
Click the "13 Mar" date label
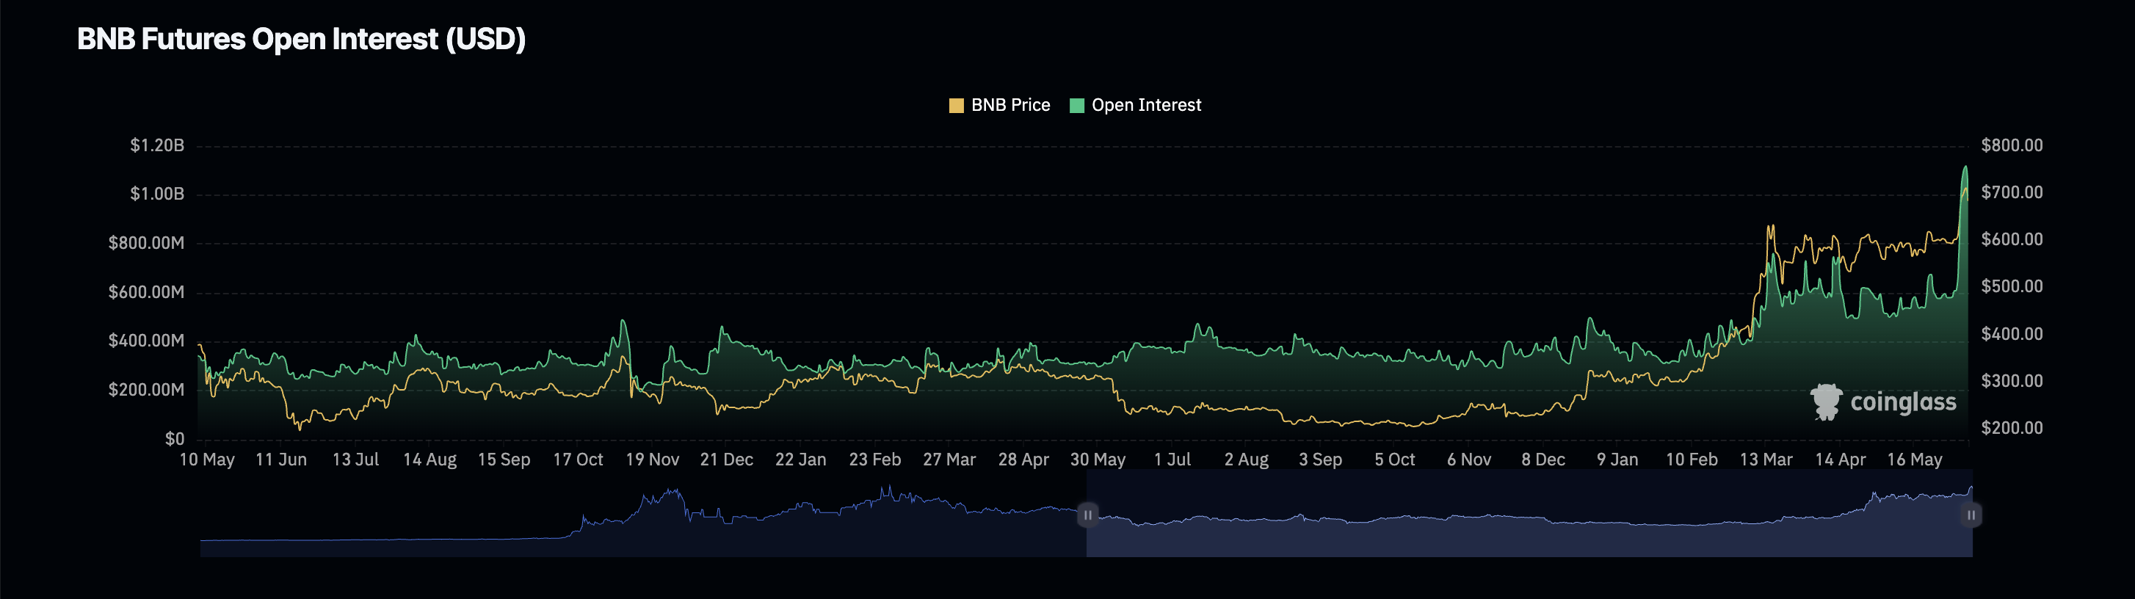click(1766, 460)
